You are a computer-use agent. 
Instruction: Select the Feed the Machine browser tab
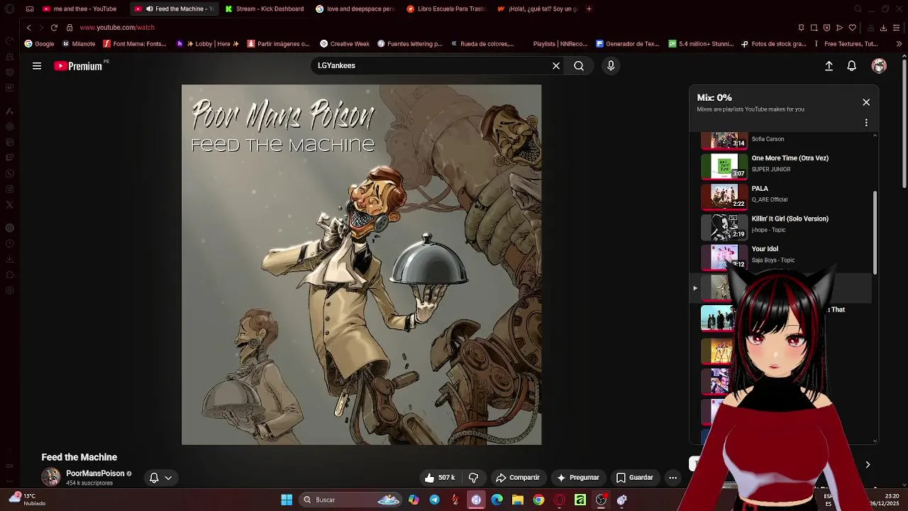pyautogui.click(x=174, y=9)
